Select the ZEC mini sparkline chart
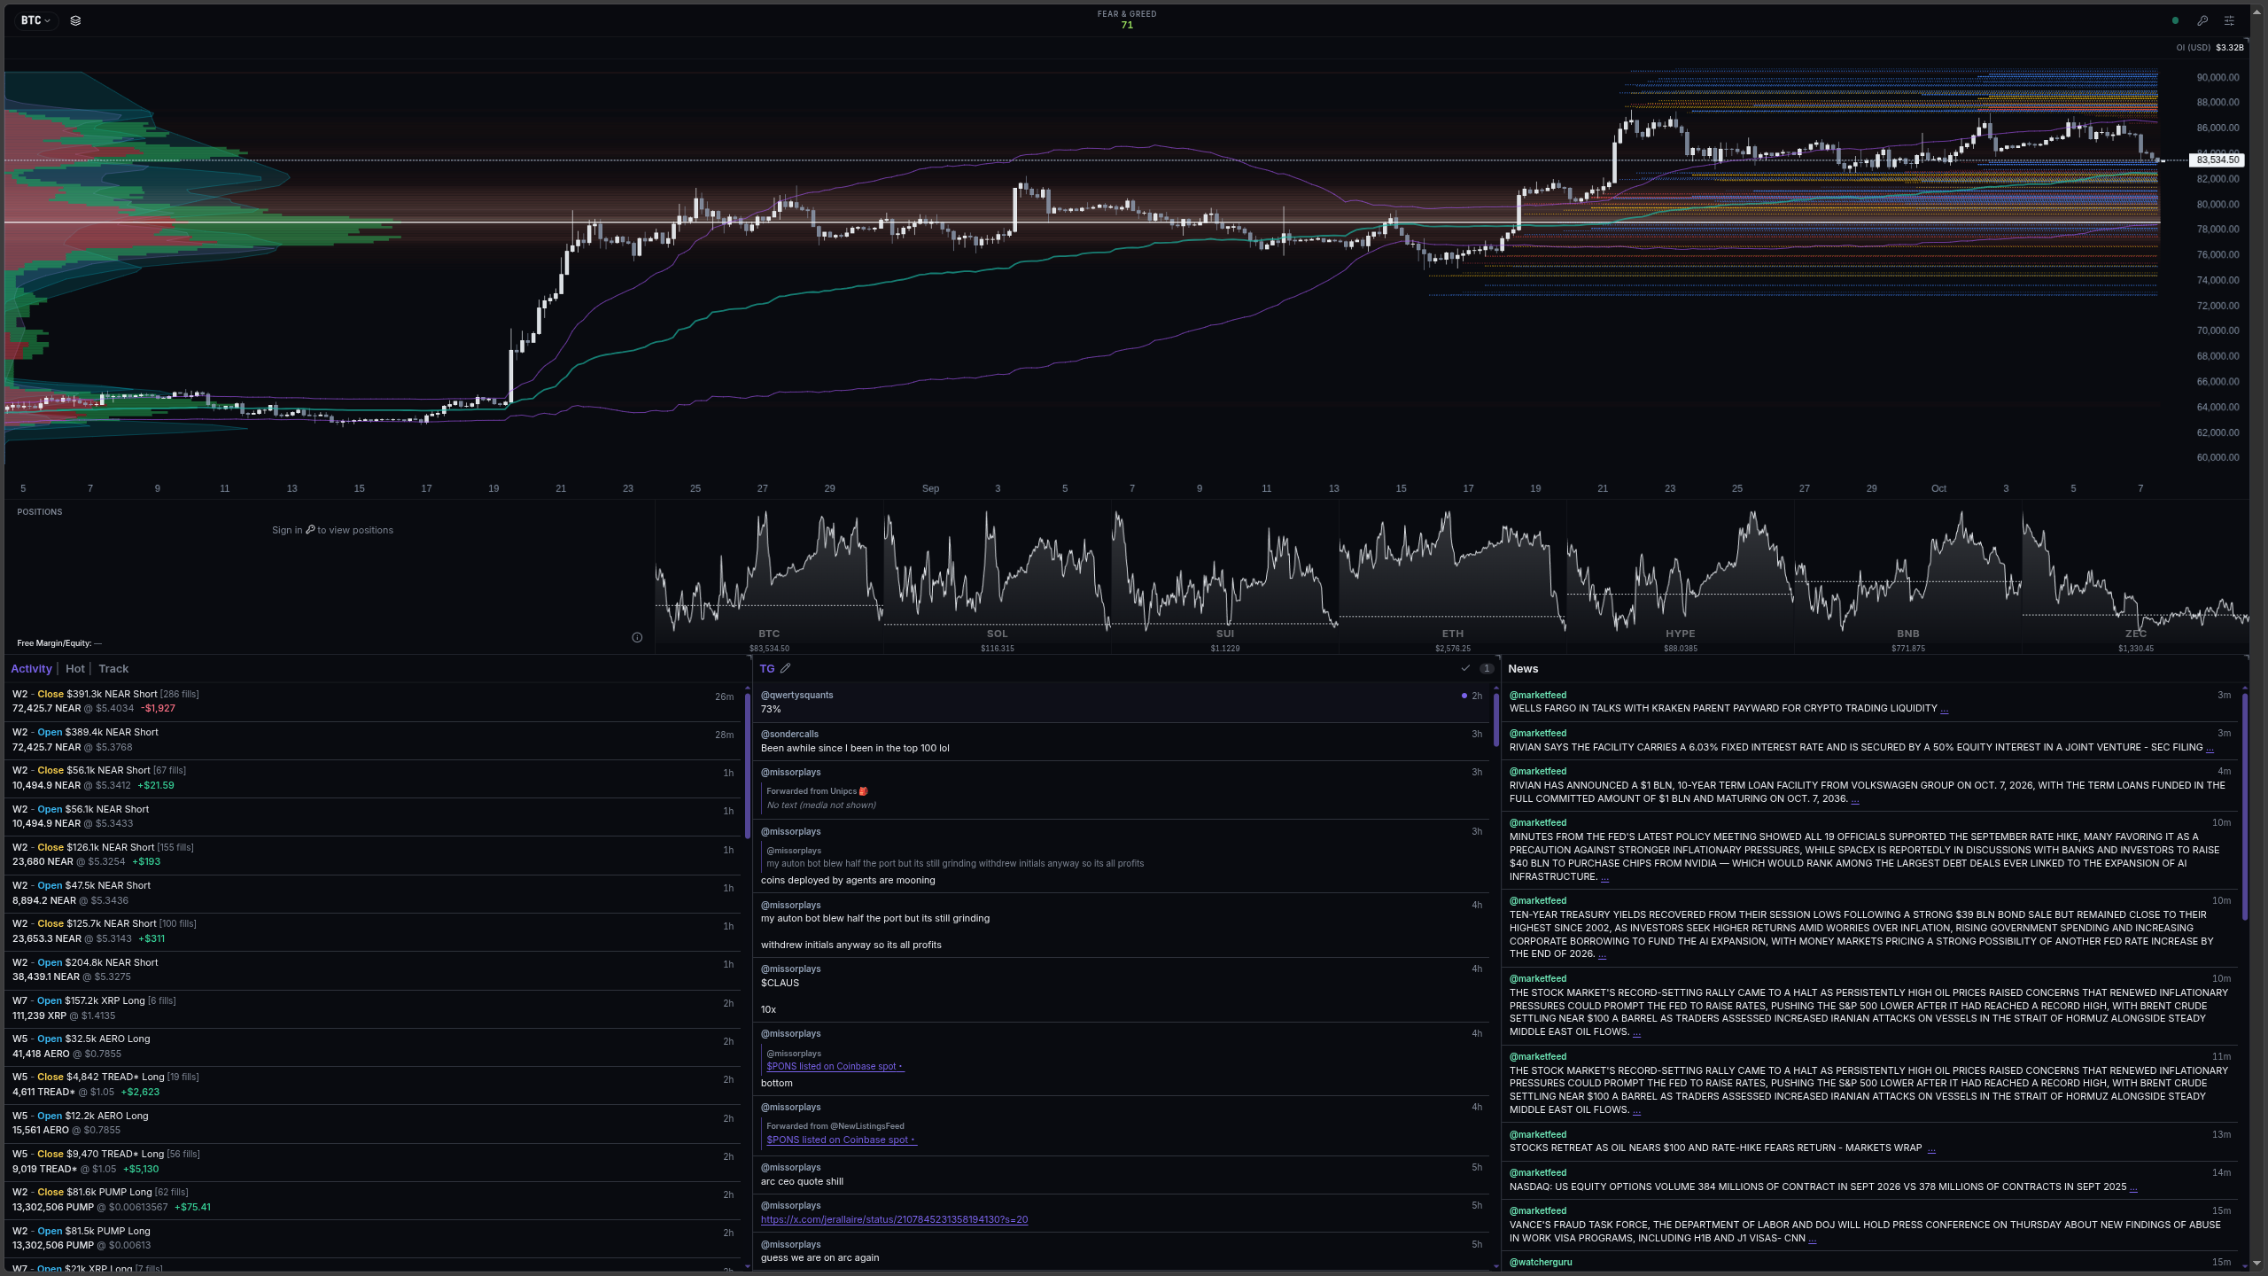2268x1276 pixels. tap(2135, 578)
